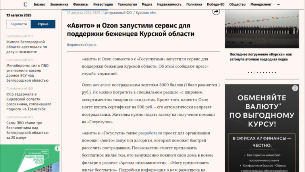Open the Общество section
This screenshot has width=305, height=172.
pos(237,4)
